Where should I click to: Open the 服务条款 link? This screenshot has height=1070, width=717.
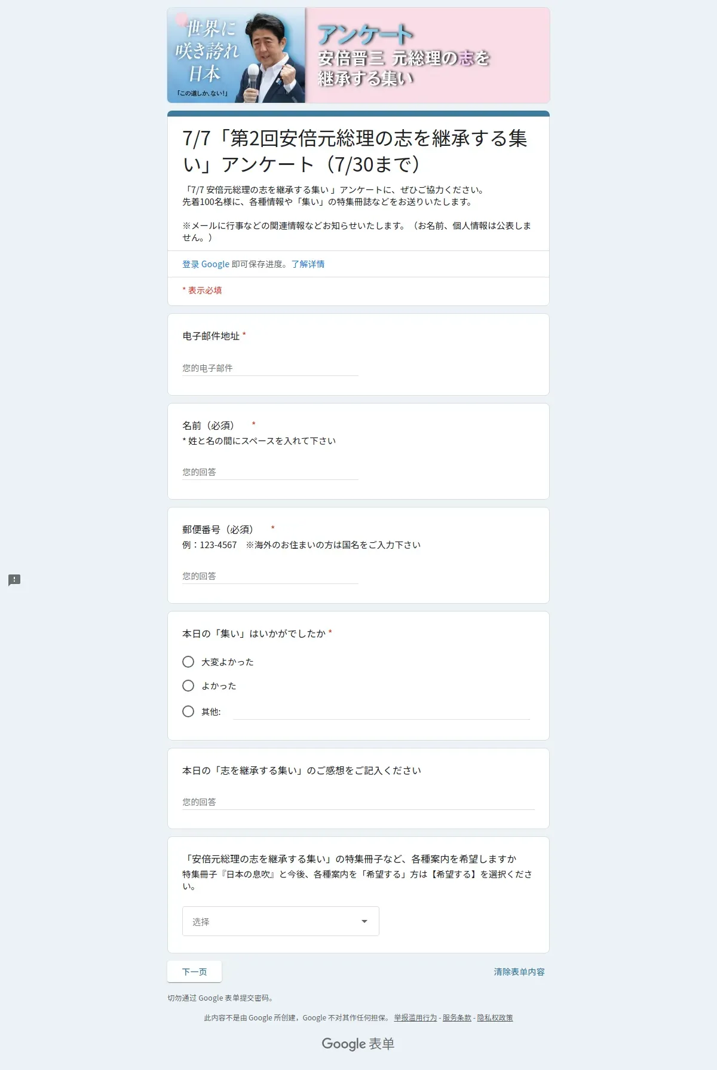tap(457, 1018)
